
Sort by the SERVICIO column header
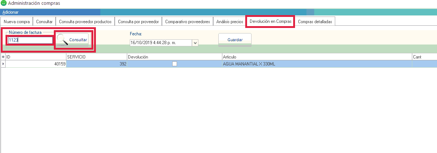tap(96, 57)
